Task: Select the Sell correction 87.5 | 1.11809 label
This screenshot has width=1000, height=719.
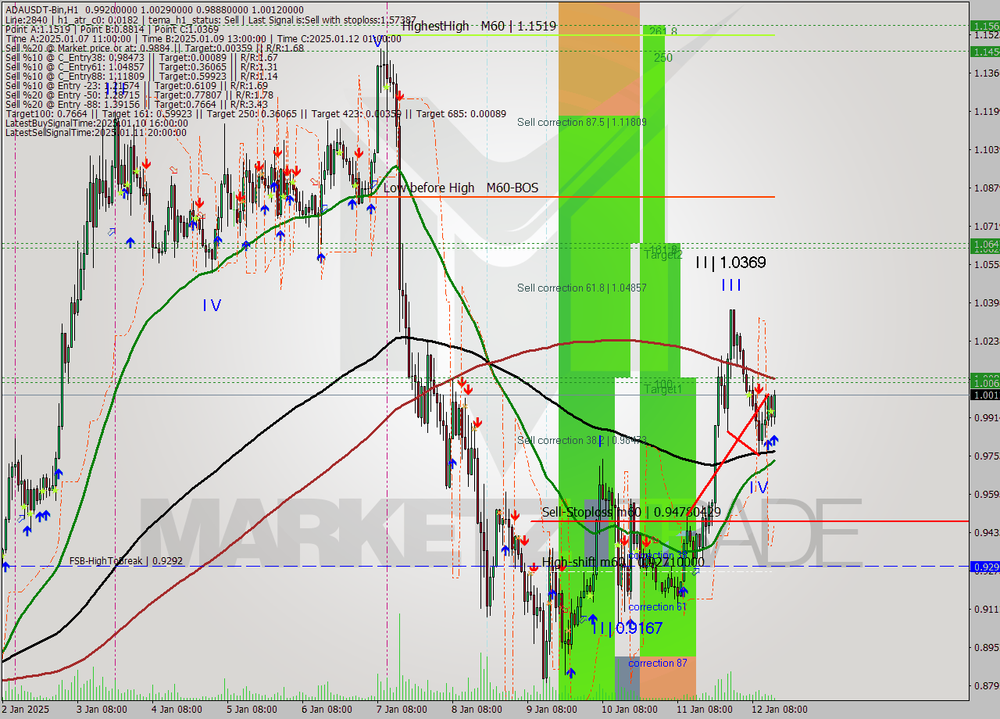Action: (582, 122)
